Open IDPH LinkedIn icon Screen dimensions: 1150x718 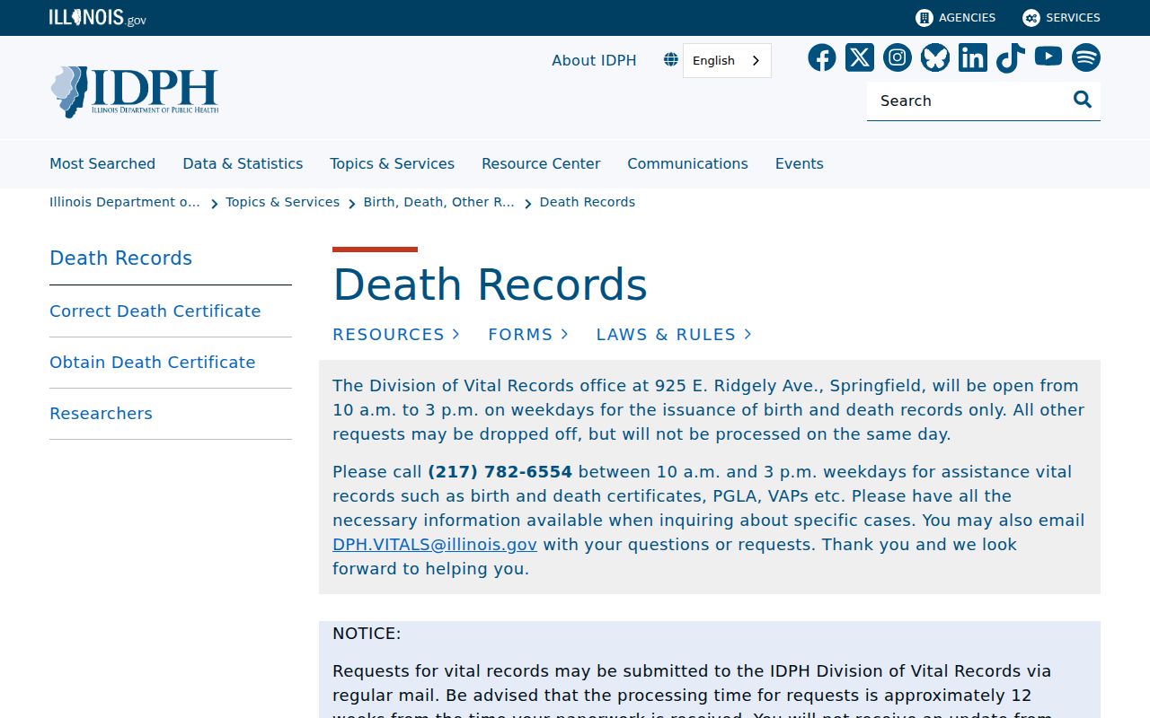pos(973,57)
